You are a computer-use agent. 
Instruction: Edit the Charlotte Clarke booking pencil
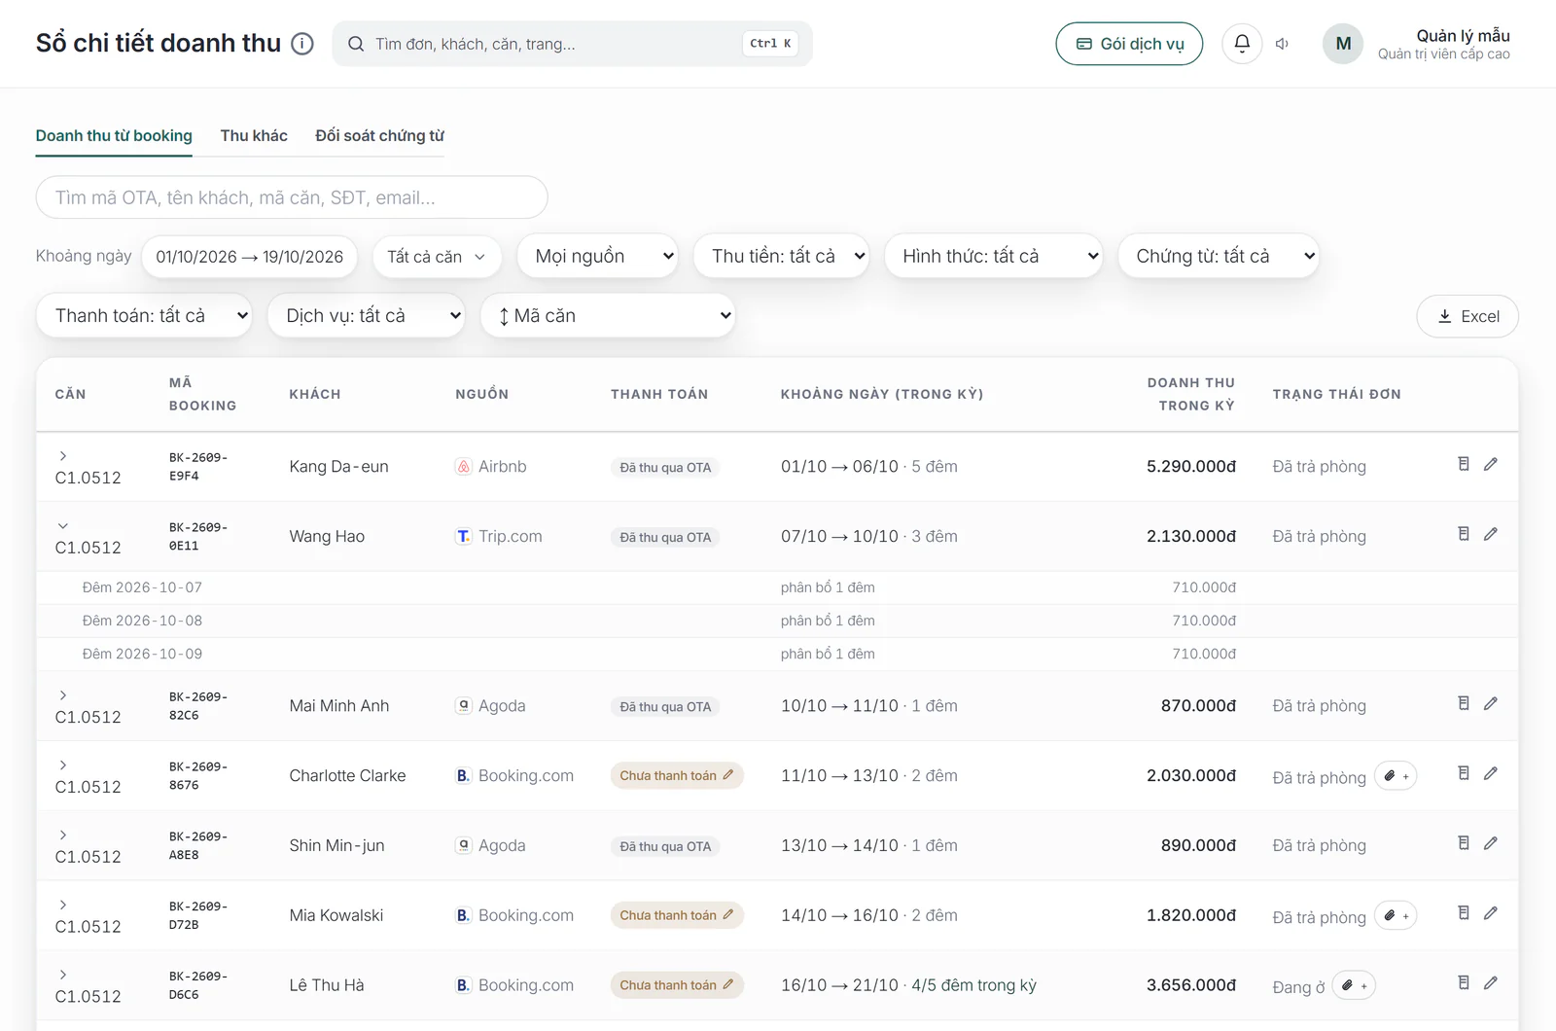tap(1490, 774)
